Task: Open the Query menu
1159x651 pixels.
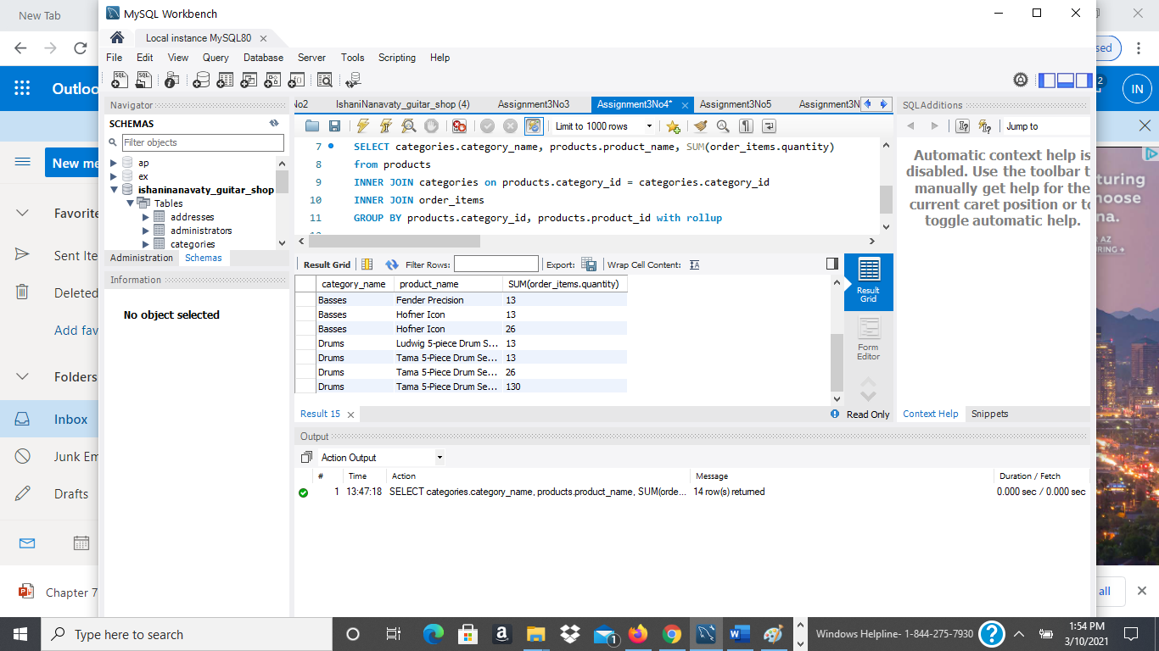Action: click(x=215, y=57)
